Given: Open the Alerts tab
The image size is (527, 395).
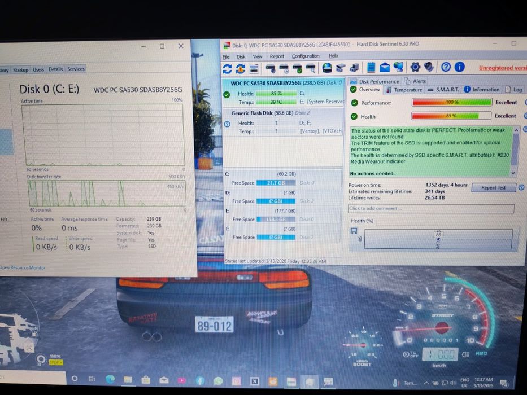Looking at the screenshot, I should 415,81.
